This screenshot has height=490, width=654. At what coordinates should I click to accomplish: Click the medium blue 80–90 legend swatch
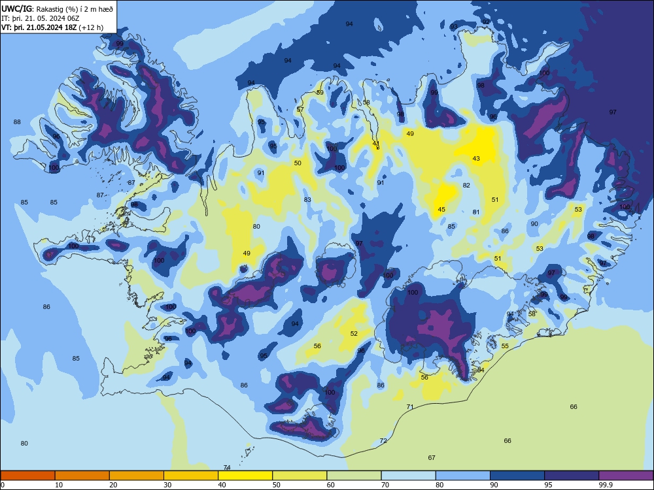tap(463, 476)
